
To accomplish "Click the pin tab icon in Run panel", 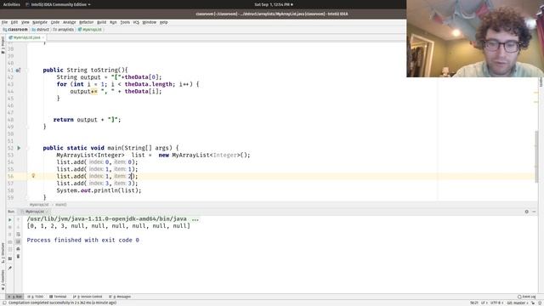I will [9, 268].
